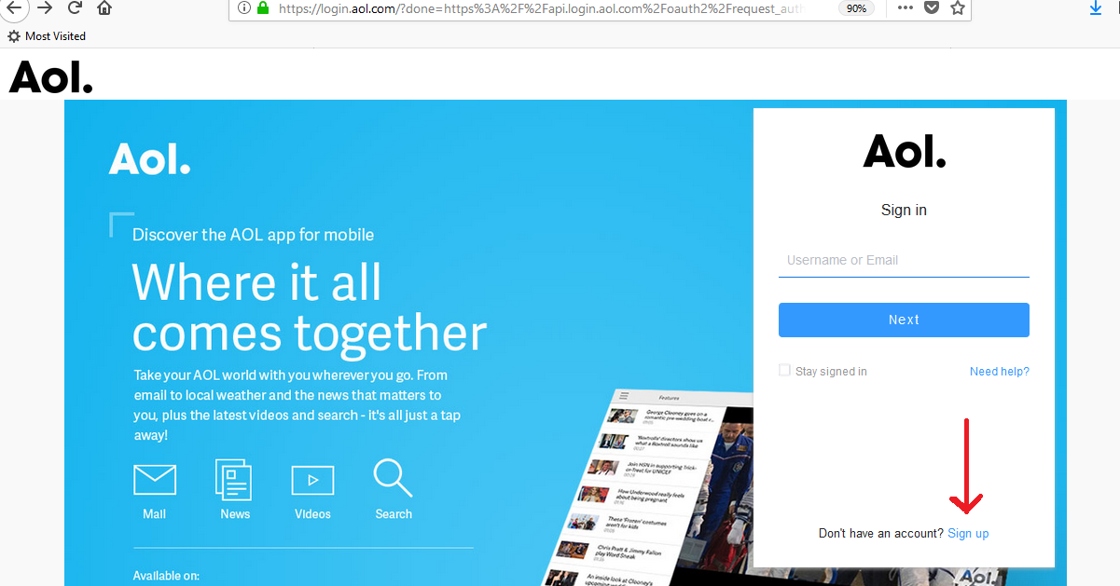This screenshot has height=586, width=1120.
Task: Click the "Sign in" heading text
Action: [904, 211]
